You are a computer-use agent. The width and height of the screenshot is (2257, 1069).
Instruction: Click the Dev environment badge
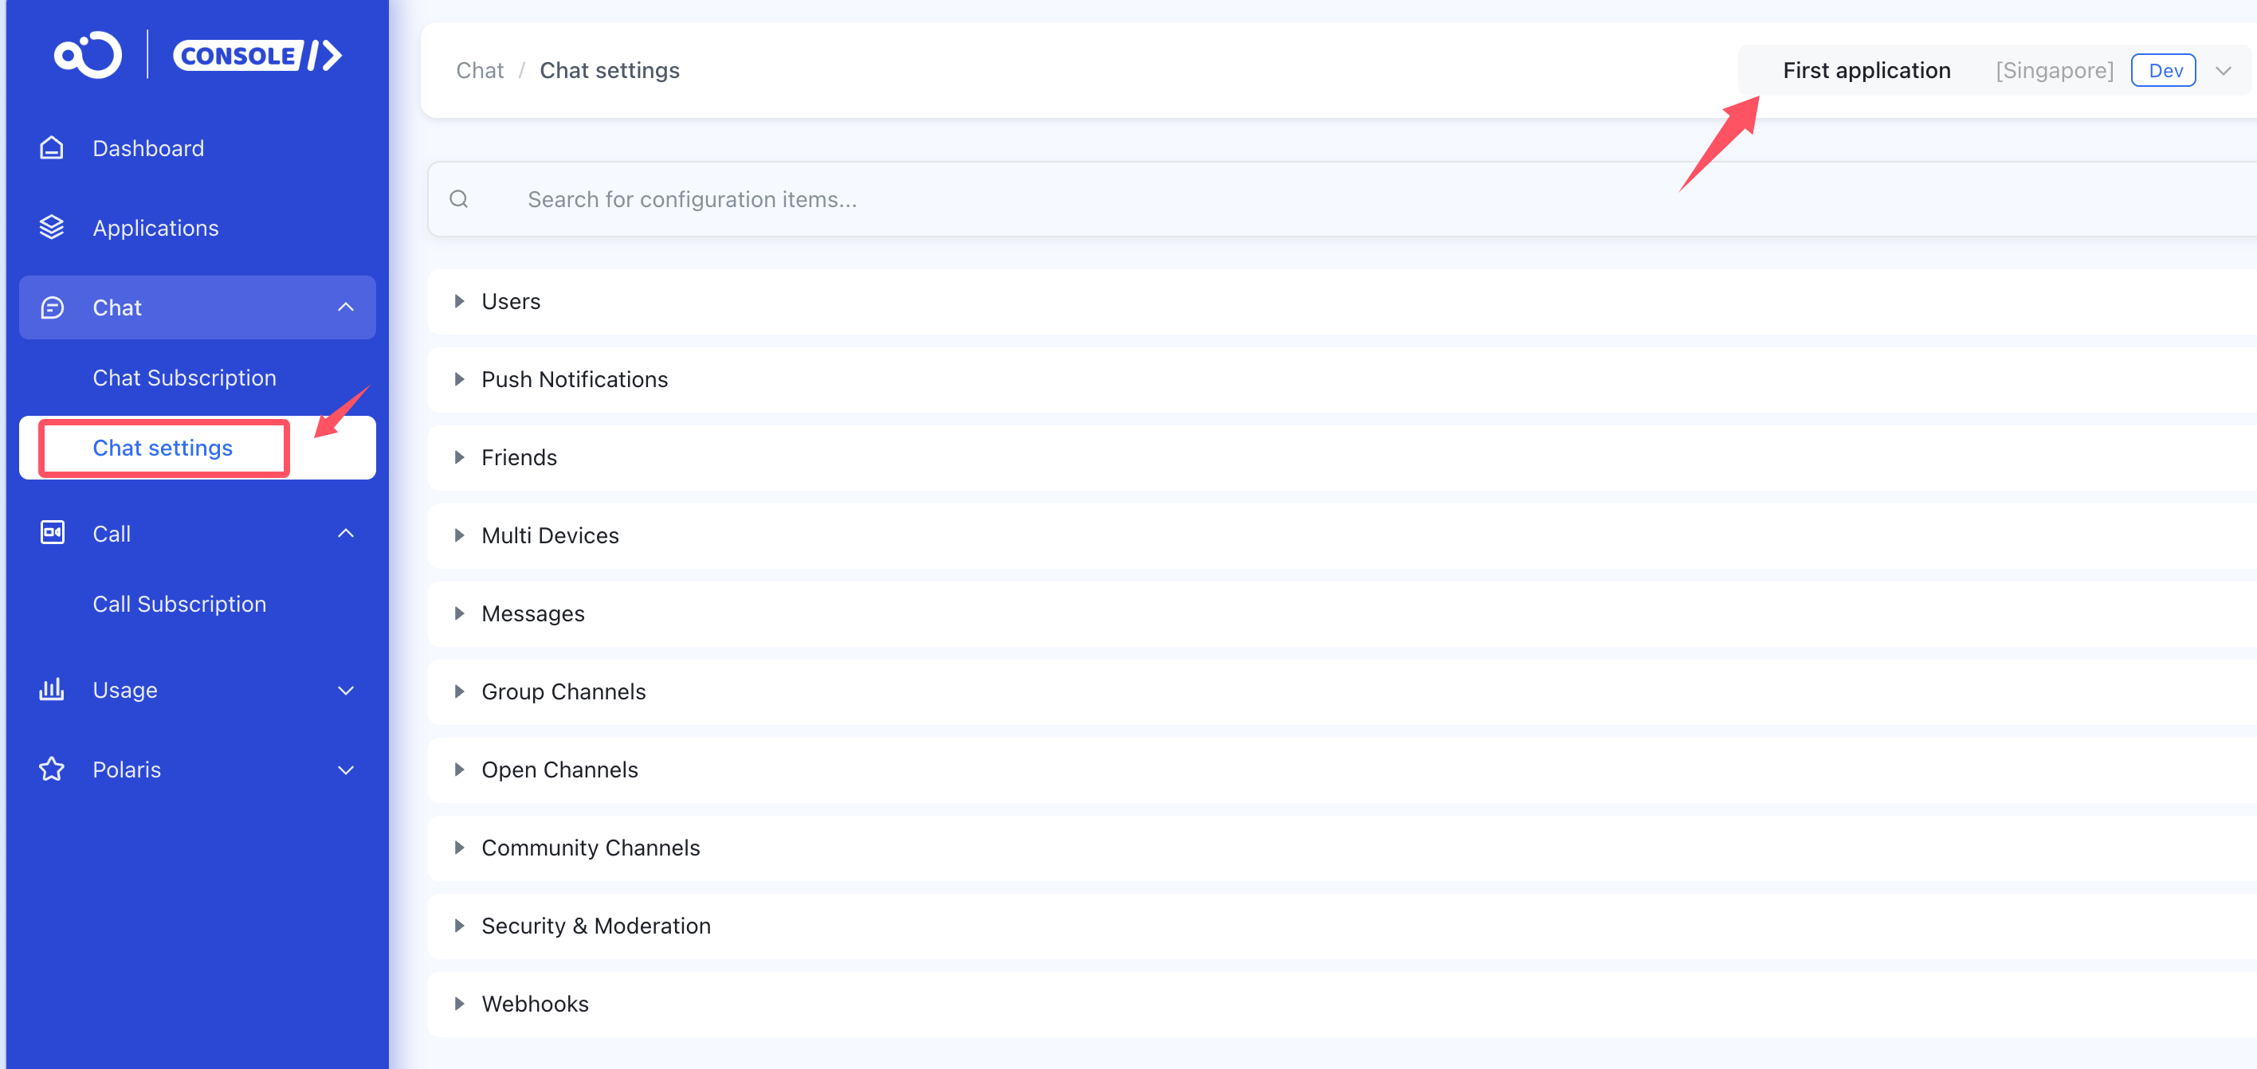[2163, 71]
